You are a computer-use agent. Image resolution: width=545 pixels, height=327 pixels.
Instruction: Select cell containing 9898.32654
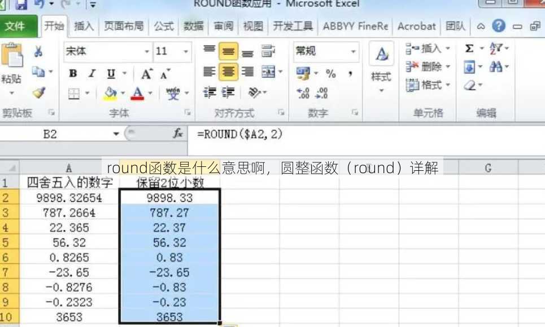pyautogui.click(x=69, y=198)
